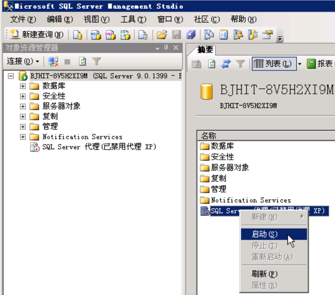Viewport: 335px width, 295px height.
Task: Open the 视图(V) menu
Action: [x=97, y=19]
